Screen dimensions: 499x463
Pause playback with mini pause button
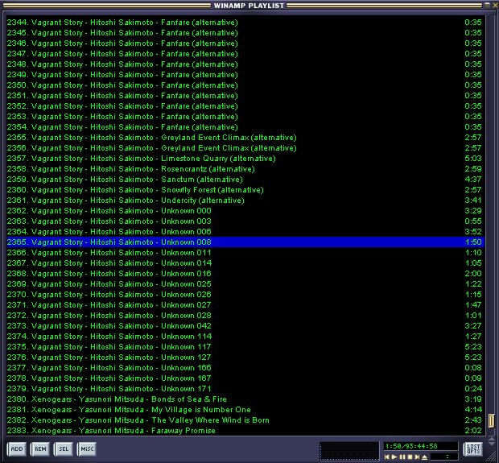402,457
